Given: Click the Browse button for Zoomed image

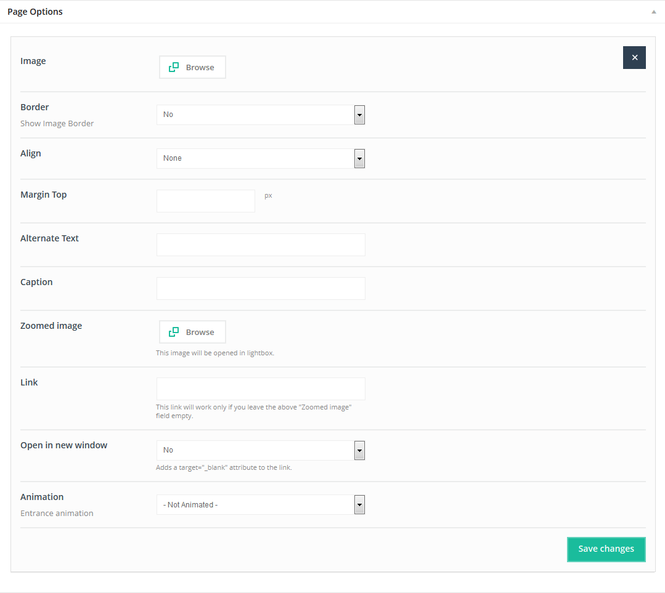Looking at the screenshot, I should click(x=192, y=332).
